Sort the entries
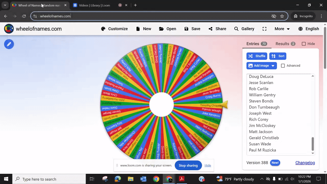 click(x=278, y=56)
